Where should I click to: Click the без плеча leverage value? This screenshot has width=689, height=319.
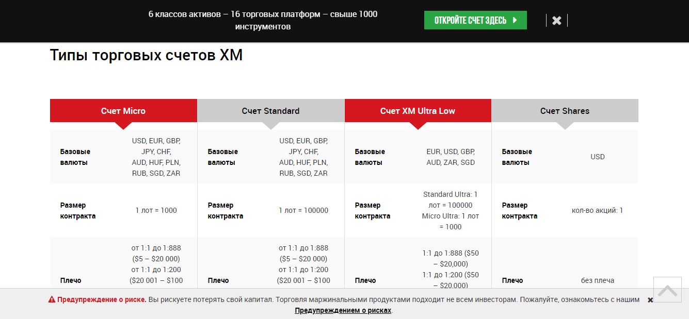597,280
